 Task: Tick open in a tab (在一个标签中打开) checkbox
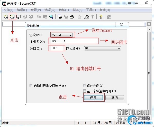(84, 91)
